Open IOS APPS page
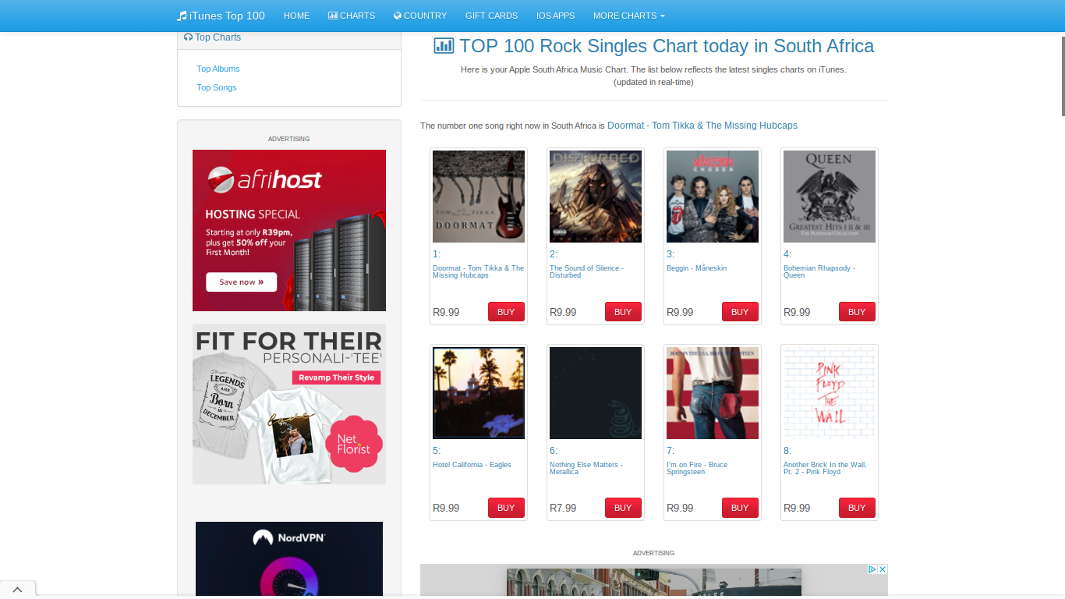 pyautogui.click(x=555, y=16)
